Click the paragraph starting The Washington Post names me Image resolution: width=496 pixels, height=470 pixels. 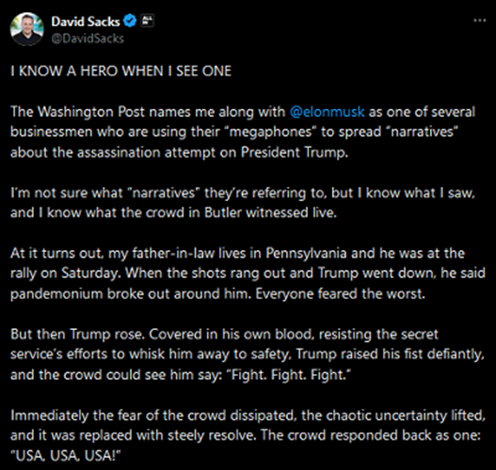tap(243, 132)
